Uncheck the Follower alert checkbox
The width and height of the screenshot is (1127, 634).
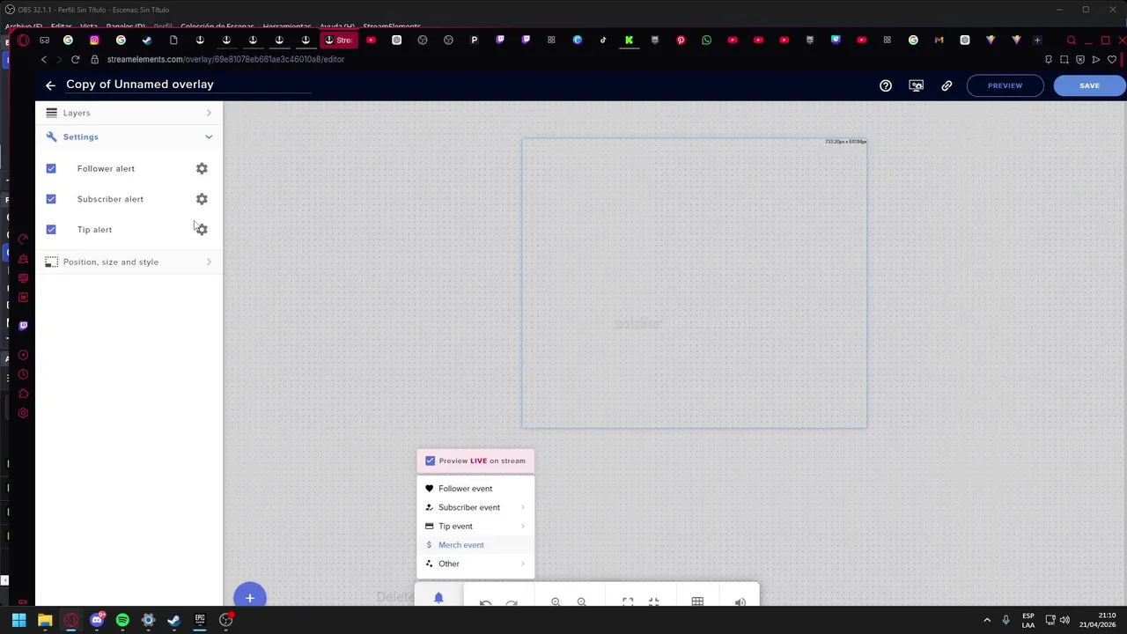[51, 168]
